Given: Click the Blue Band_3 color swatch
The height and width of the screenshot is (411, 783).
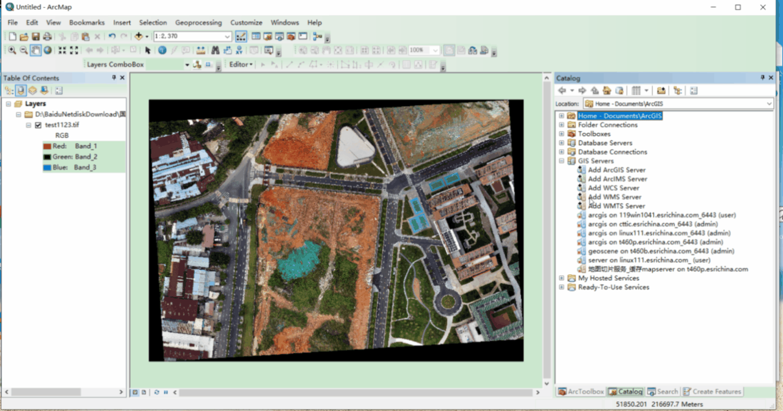Looking at the screenshot, I should point(47,168).
